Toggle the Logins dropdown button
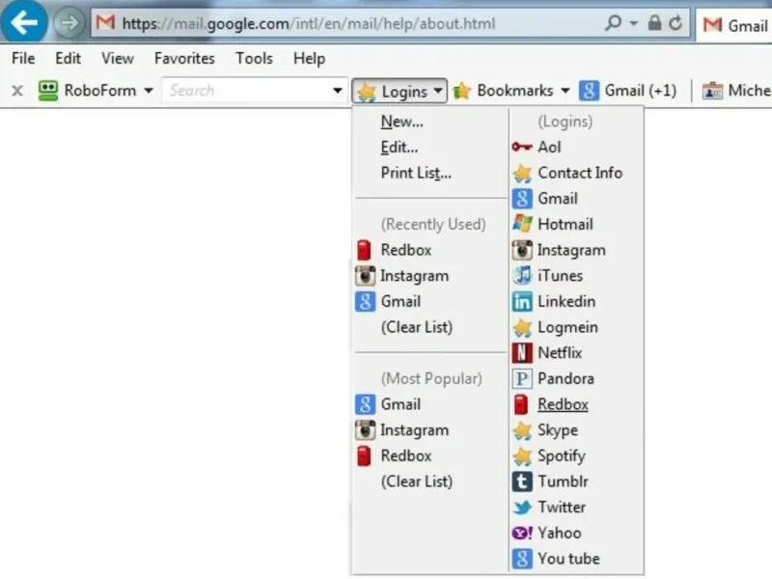This screenshot has width=772, height=579. click(x=400, y=91)
